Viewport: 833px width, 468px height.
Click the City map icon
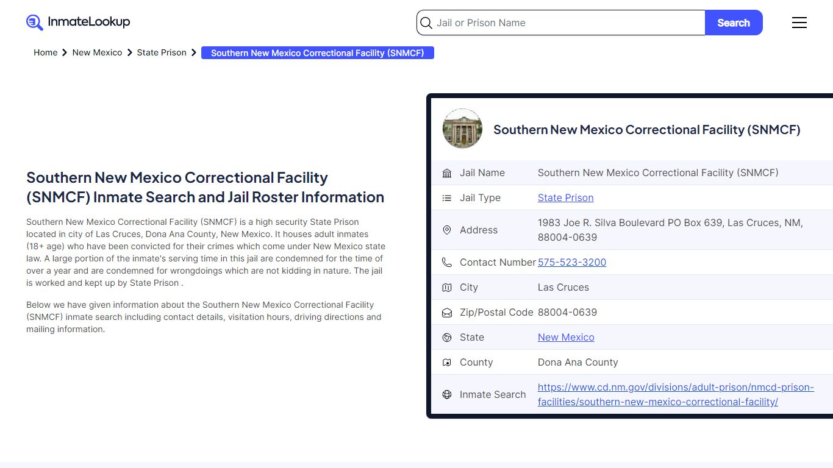(447, 288)
